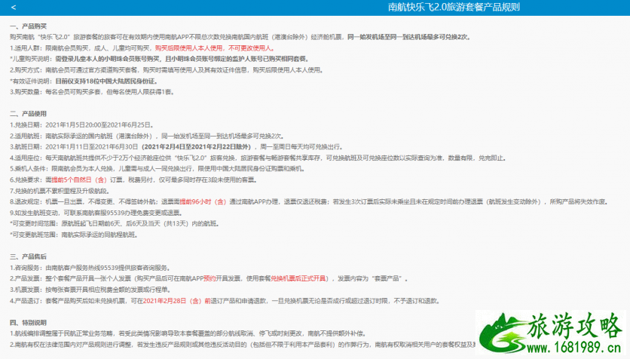Image resolution: width=630 pixels, height=359 pixels.
Task: Click the line starting 1.咨询服务
Action: (91, 267)
